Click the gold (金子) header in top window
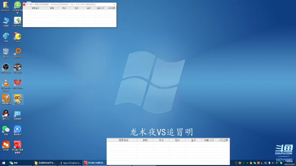The height and width of the screenshot is (166, 296). (89, 8)
